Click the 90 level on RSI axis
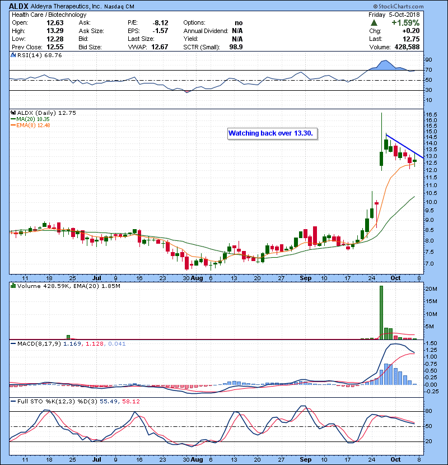The height and width of the screenshot is (465, 448). pos(429,59)
